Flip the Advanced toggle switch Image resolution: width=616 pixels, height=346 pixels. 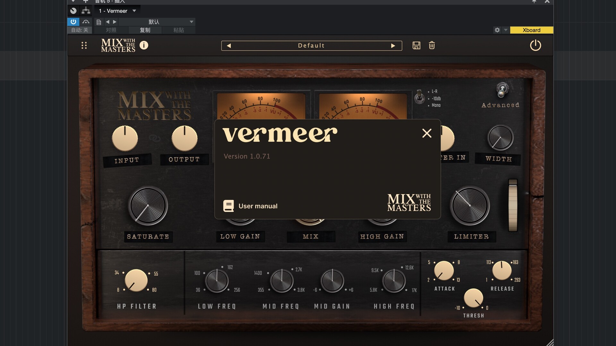click(502, 90)
